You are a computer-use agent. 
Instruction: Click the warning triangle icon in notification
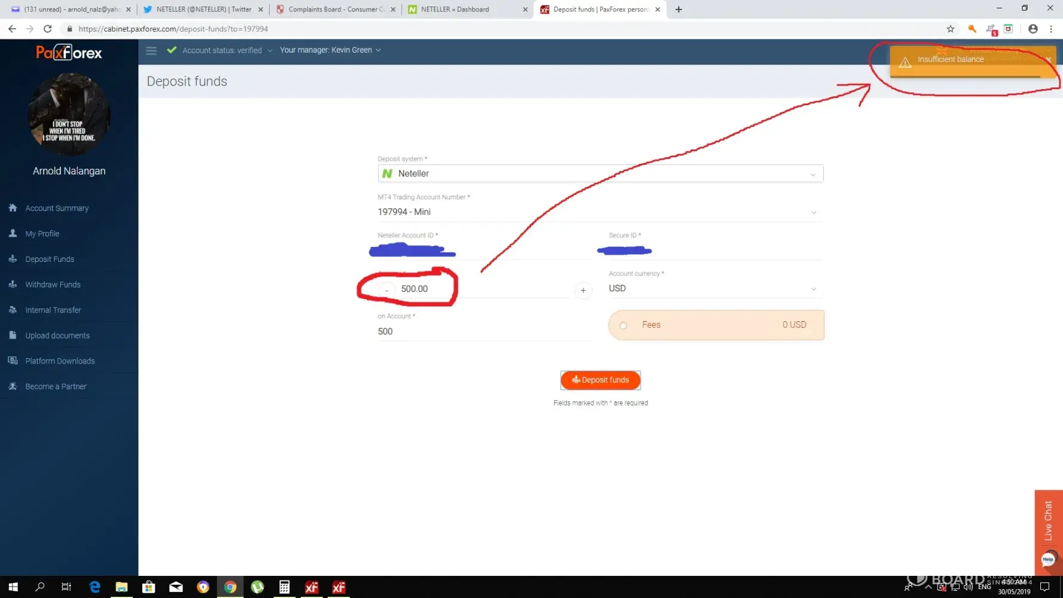(x=905, y=62)
